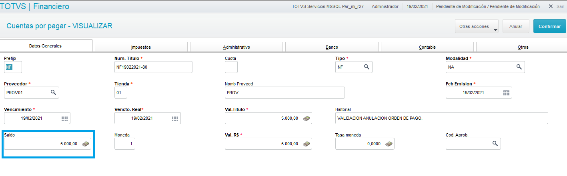Click the Confirmar button
The image size is (567, 176).
tap(550, 26)
